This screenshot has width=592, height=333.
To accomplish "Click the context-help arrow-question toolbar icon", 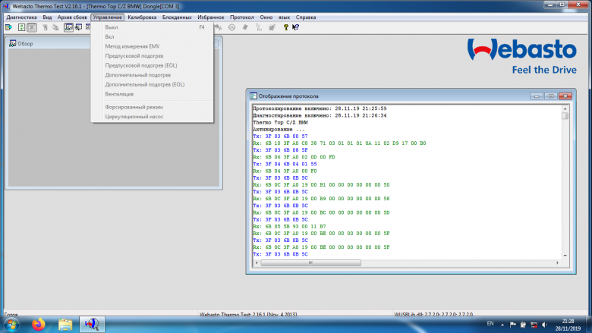I will point(296,27).
